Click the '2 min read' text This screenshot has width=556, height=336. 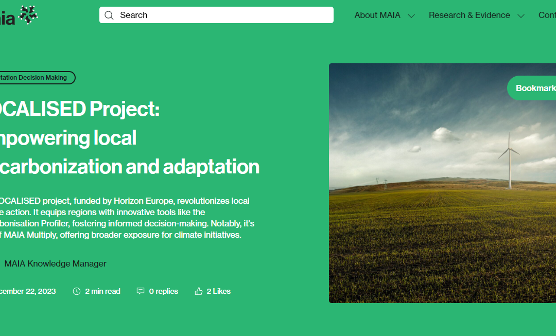(102, 291)
